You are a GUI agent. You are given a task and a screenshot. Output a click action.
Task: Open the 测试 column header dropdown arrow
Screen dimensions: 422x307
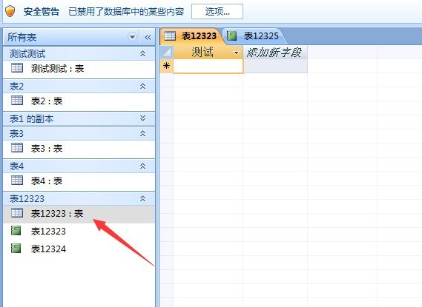(236, 53)
